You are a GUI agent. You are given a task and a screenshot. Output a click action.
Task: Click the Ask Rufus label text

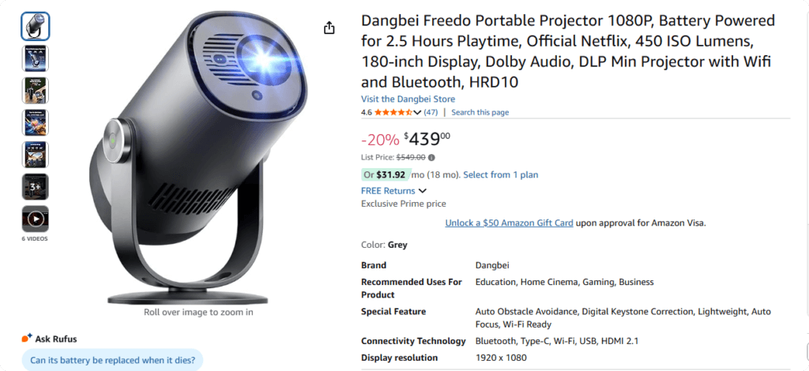[x=56, y=339]
